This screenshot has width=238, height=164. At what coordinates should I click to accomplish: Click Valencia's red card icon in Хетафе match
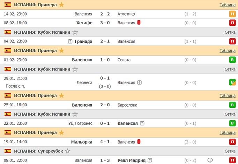pyautogui.click(x=139, y=23)
